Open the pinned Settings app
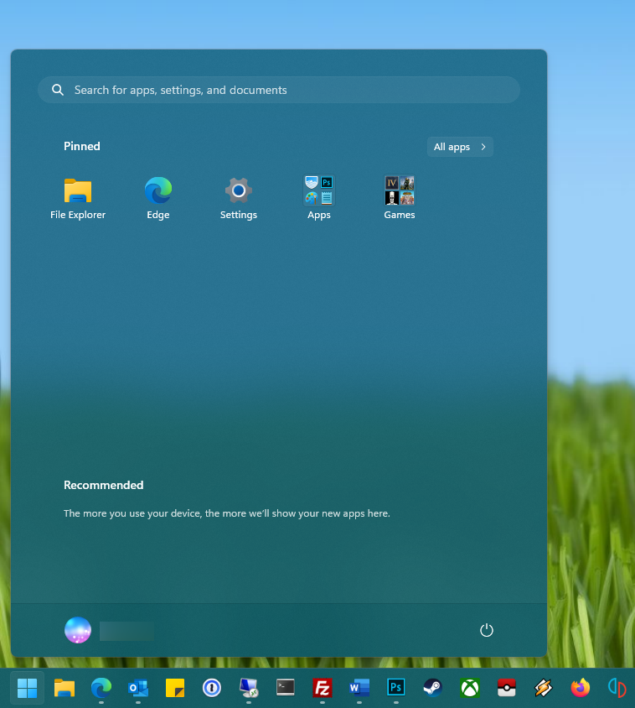 (x=238, y=198)
